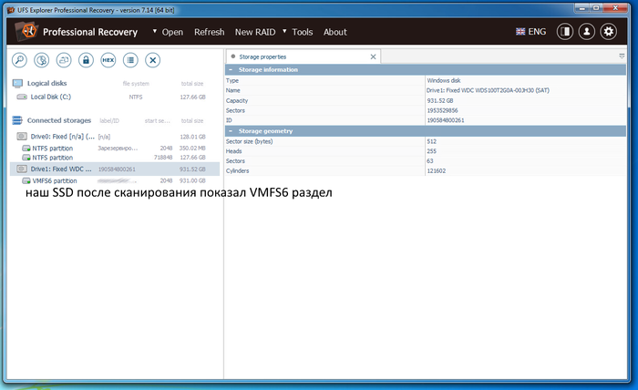Open the user account icon
The image size is (638, 390).
(x=587, y=32)
